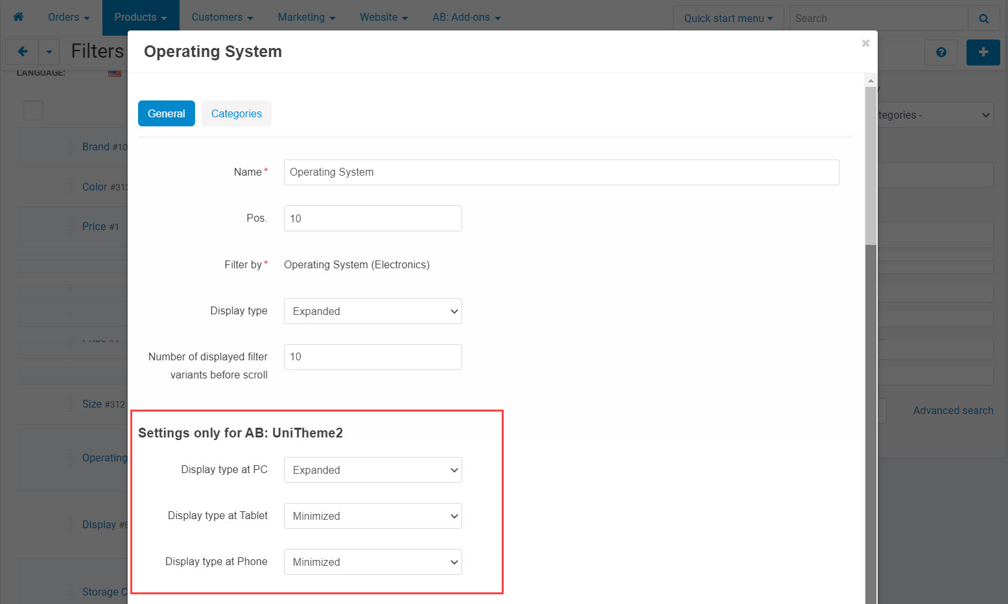Click the dialog vertical scrollbar thumb
This screenshot has height=604, width=1008.
coord(871,166)
